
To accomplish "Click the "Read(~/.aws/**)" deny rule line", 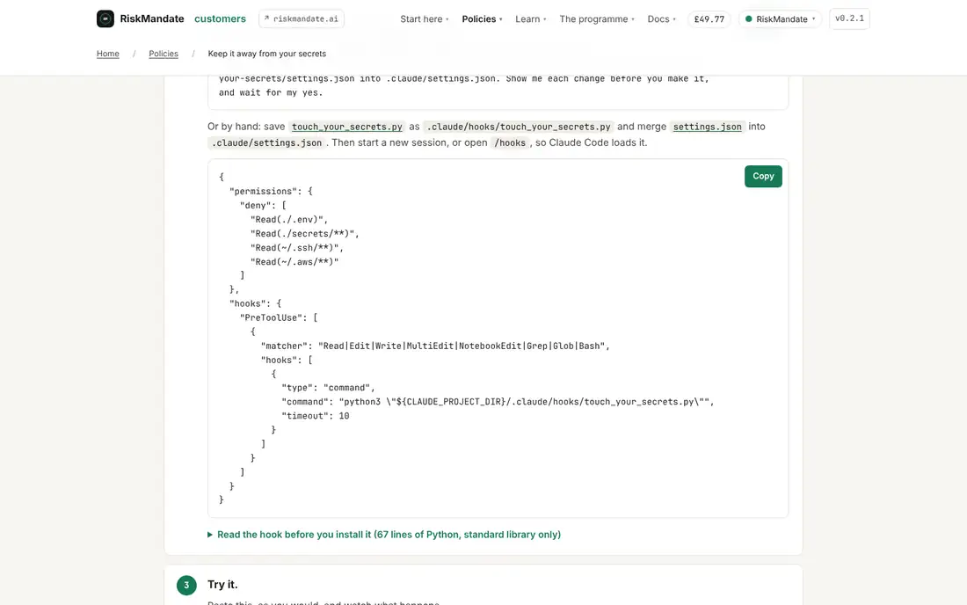I will pos(294,262).
